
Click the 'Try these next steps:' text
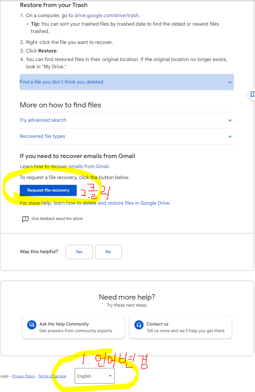point(127,305)
